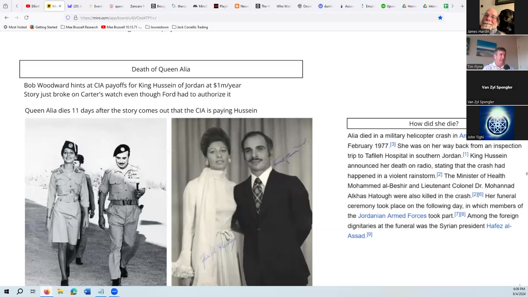Click the Bob Woodward CIA payoffs text line
Image resolution: width=528 pixels, height=297 pixels.
click(132, 85)
